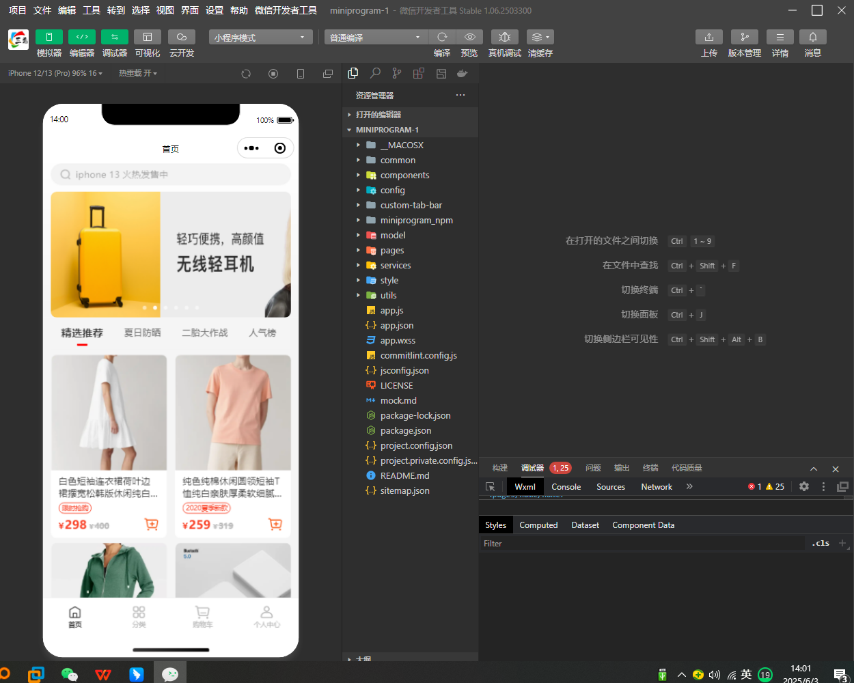Open the visualization (可视化) tool
The width and height of the screenshot is (854, 683).
[147, 37]
